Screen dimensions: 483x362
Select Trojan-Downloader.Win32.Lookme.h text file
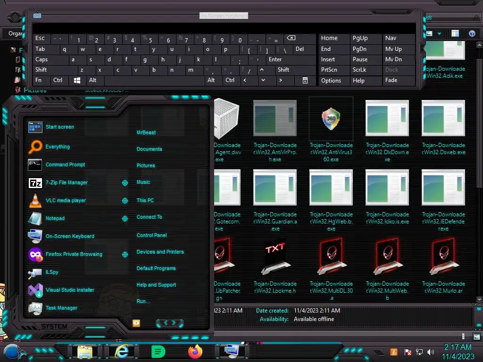tap(275, 266)
